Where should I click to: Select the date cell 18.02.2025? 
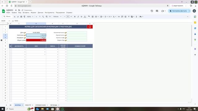(36, 32)
